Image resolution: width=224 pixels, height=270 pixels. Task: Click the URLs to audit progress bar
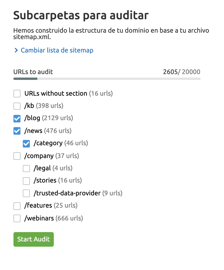point(107,79)
